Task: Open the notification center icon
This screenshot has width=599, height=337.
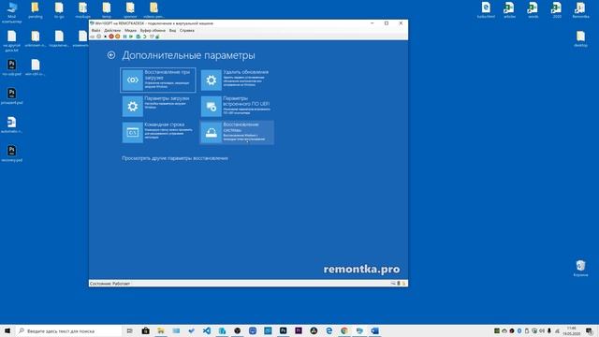Action: tap(590, 330)
